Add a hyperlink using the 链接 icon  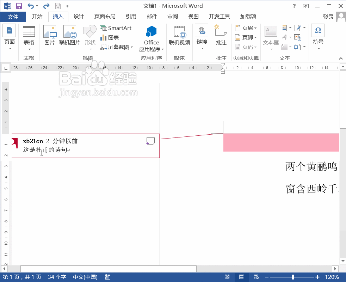click(201, 35)
